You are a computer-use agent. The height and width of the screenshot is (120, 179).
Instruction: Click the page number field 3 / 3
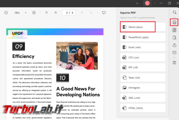69,13
